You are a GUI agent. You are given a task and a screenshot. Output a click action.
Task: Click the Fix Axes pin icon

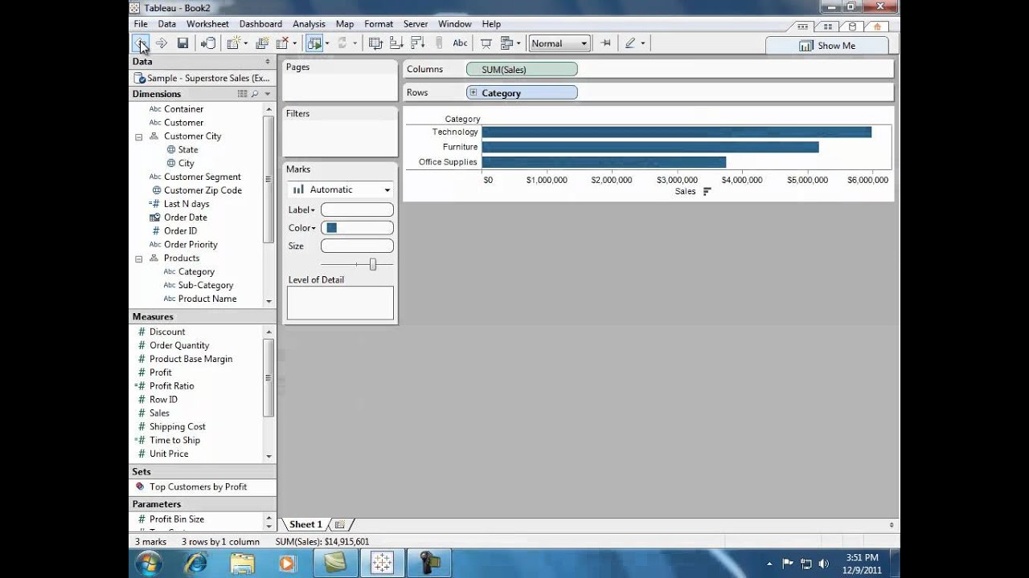coord(606,43)
